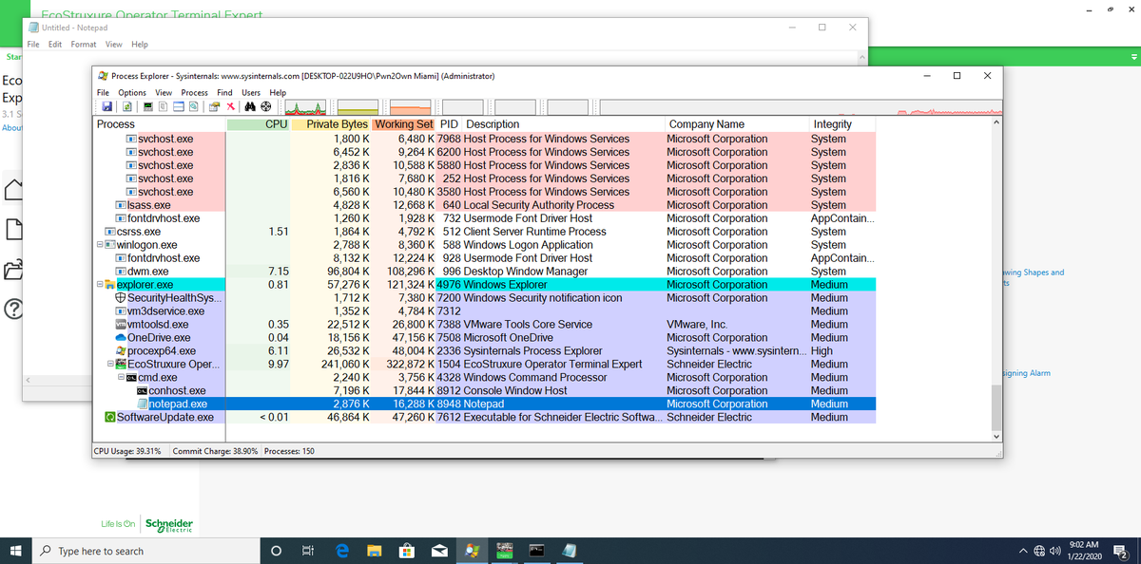This screenshot has height=564, width=1141.
Task: Click the SoftwareUpdate.exe green icon
Action: [110, 418]
